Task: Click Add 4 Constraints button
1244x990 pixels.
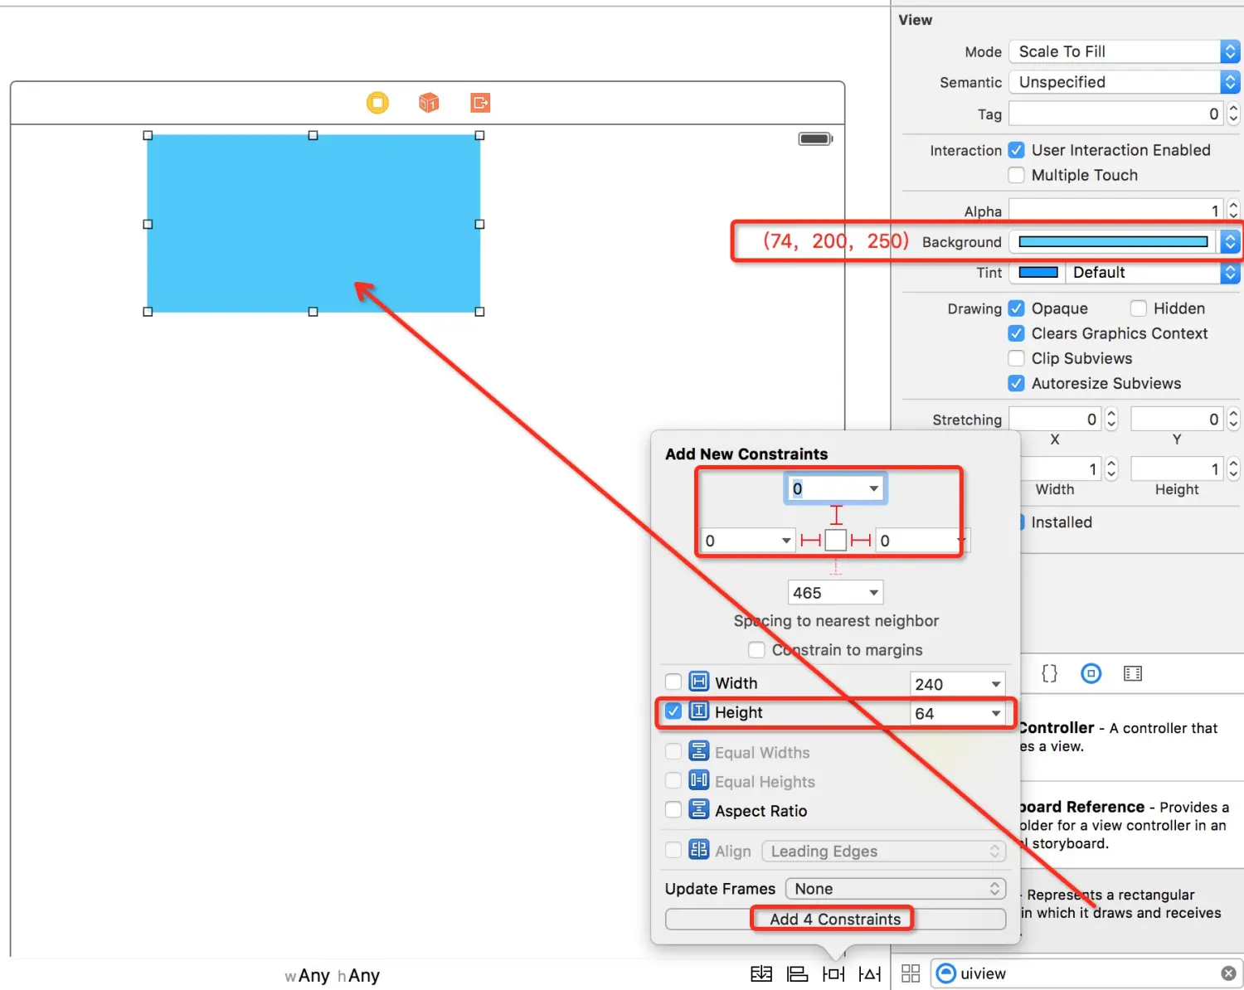Action: [835, 919]
